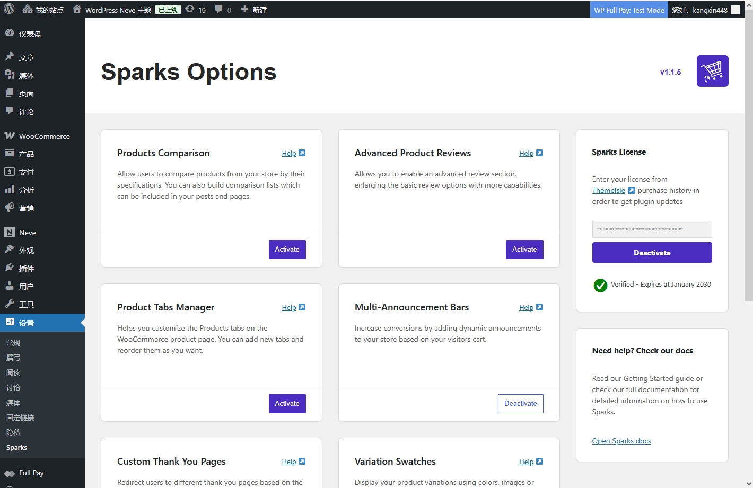Screen dimensions: 753x488
Task: Open 营销 marketing menu
Action: tap(42, 208)
